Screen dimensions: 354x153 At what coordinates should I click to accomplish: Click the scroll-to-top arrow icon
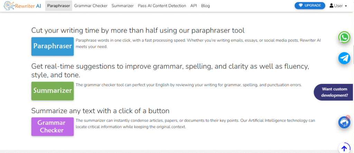click(x=344, y=148)
